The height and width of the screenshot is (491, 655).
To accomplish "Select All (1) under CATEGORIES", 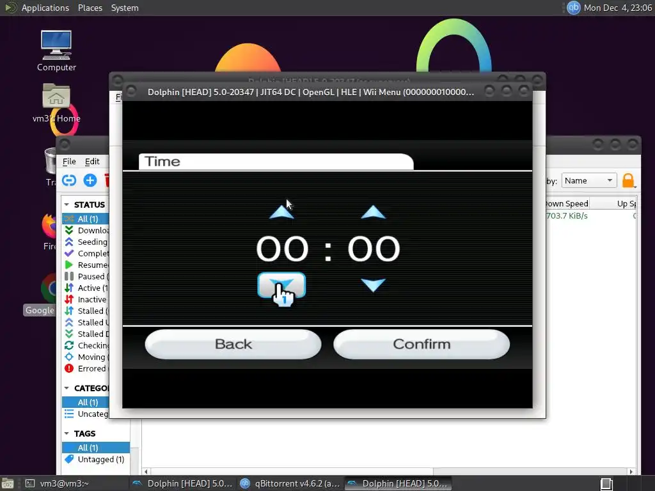I will (x=86, y=403).
